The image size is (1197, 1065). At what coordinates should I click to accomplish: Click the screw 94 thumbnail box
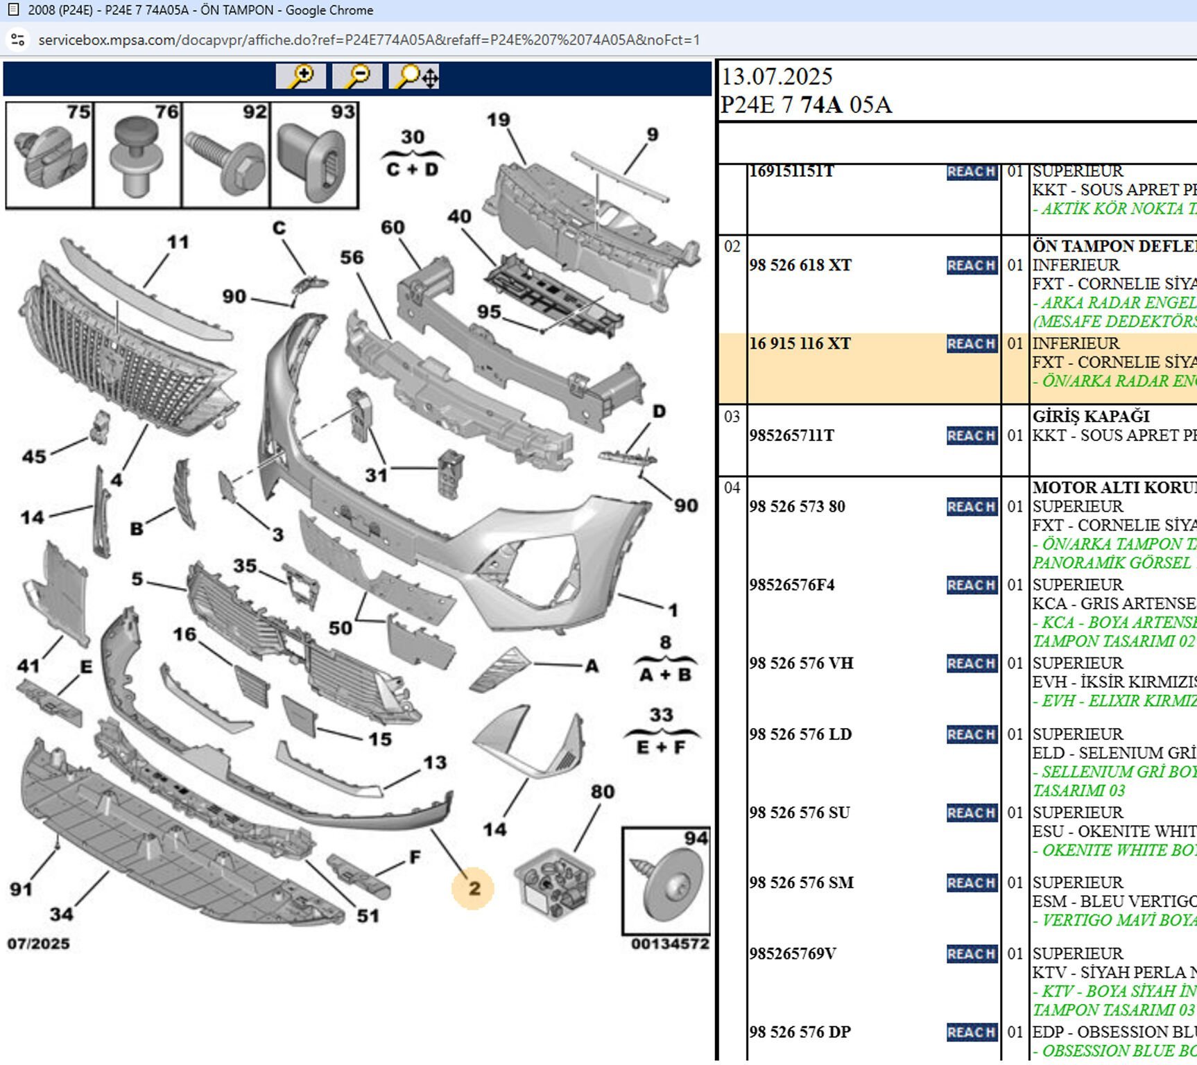coord(666,881)
